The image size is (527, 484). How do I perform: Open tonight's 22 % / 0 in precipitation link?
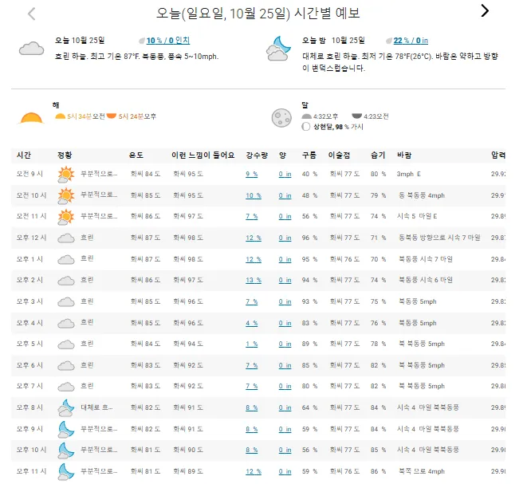point(411,41)
